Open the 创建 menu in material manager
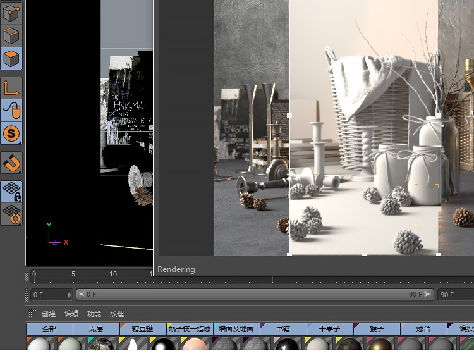This screenshot has width=474, height=363. (x=49, y=314)
